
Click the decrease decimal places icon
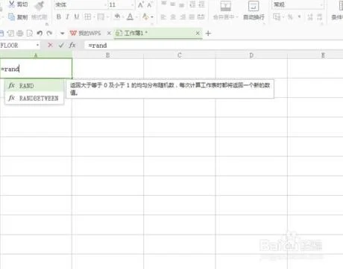pos(319,17)
